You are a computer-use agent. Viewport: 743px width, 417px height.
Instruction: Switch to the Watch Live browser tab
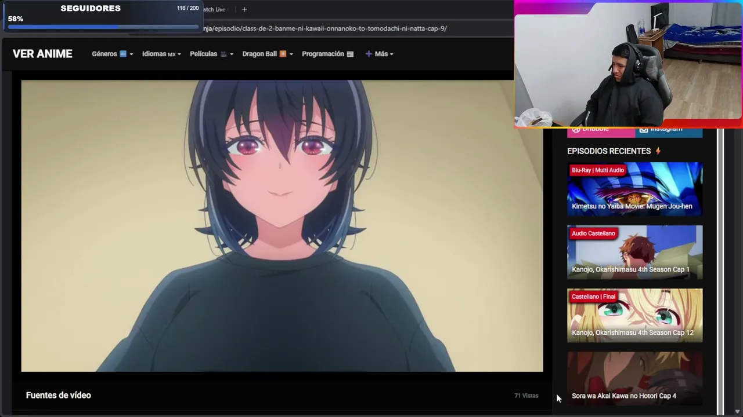tap(214, 9)
